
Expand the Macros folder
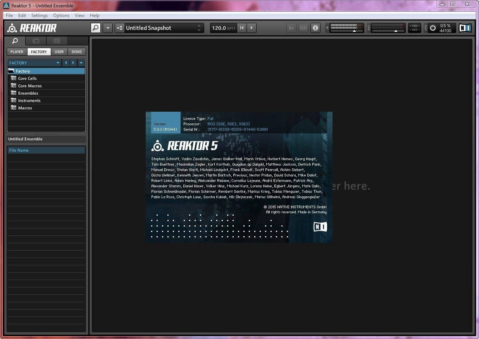(x=14, y=108)
